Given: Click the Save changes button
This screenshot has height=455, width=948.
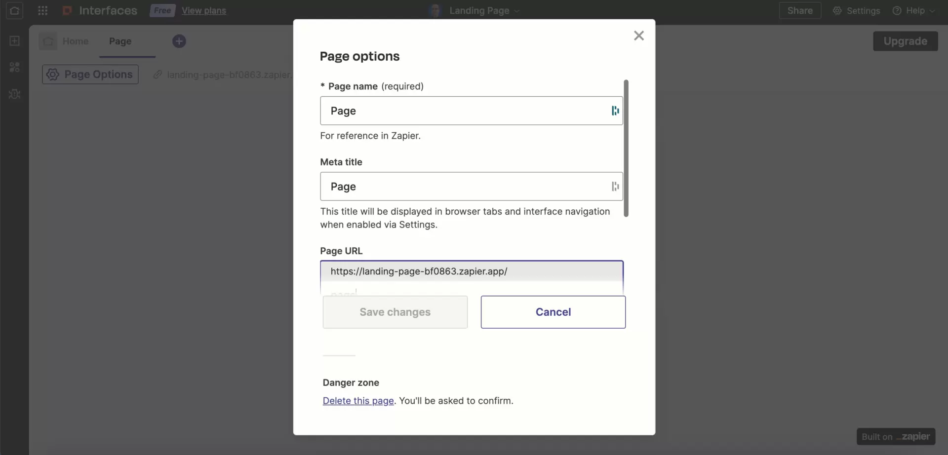Looking at the screenshot, I should (395, 312).
